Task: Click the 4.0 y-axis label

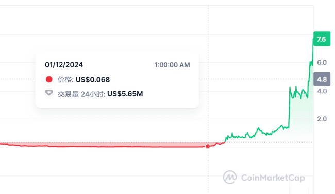Action: click(322, 91)
